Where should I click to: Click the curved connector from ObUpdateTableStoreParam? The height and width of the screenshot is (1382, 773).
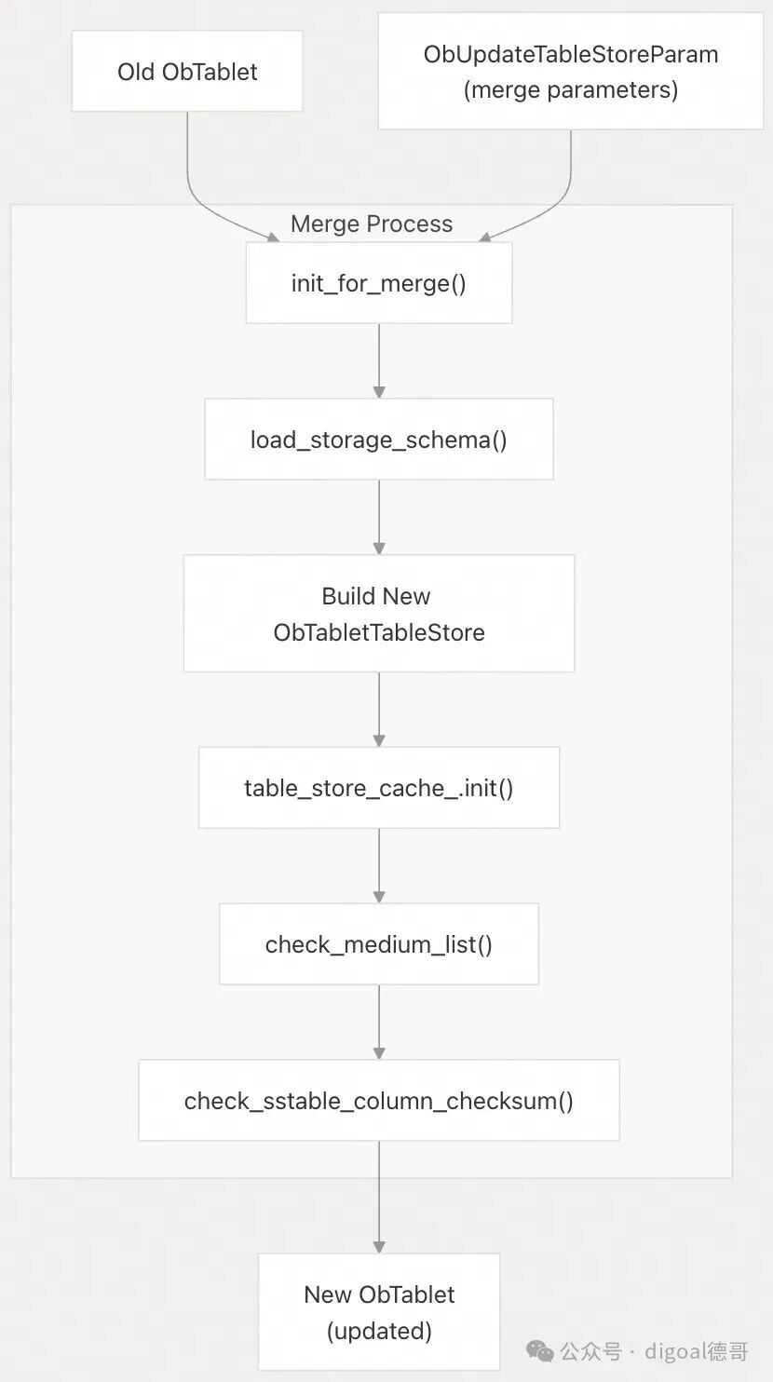(x=549, y=207)
